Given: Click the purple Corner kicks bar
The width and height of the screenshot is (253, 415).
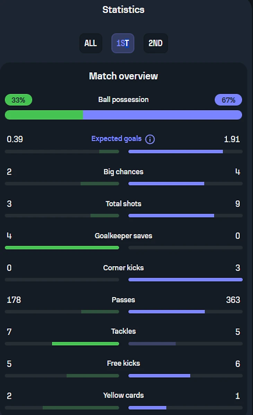Looking at the screenshot, I should (x=185, y=280).
